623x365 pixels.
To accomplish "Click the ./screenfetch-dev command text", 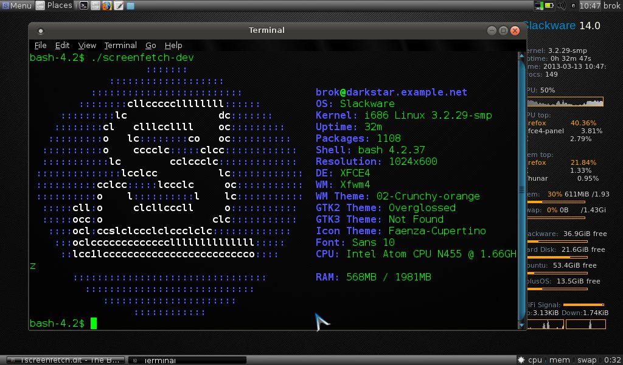I will [142, 58].
